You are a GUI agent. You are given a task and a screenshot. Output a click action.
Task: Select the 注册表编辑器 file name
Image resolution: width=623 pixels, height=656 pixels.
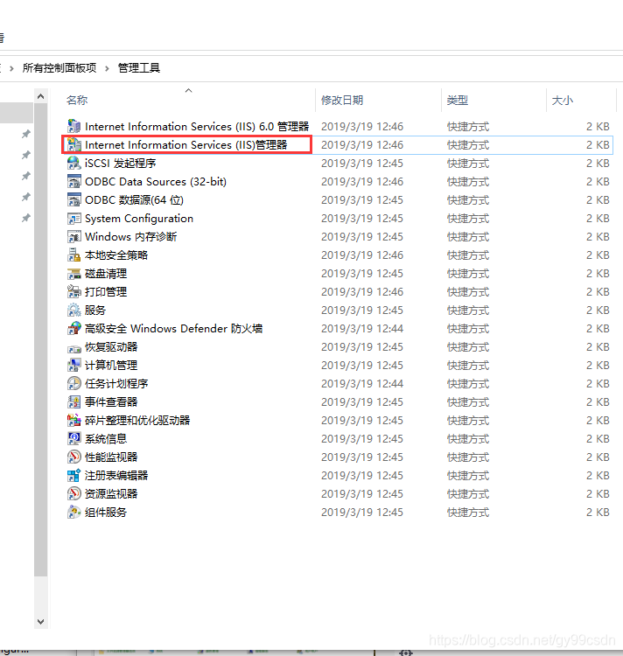pos(116,476)
